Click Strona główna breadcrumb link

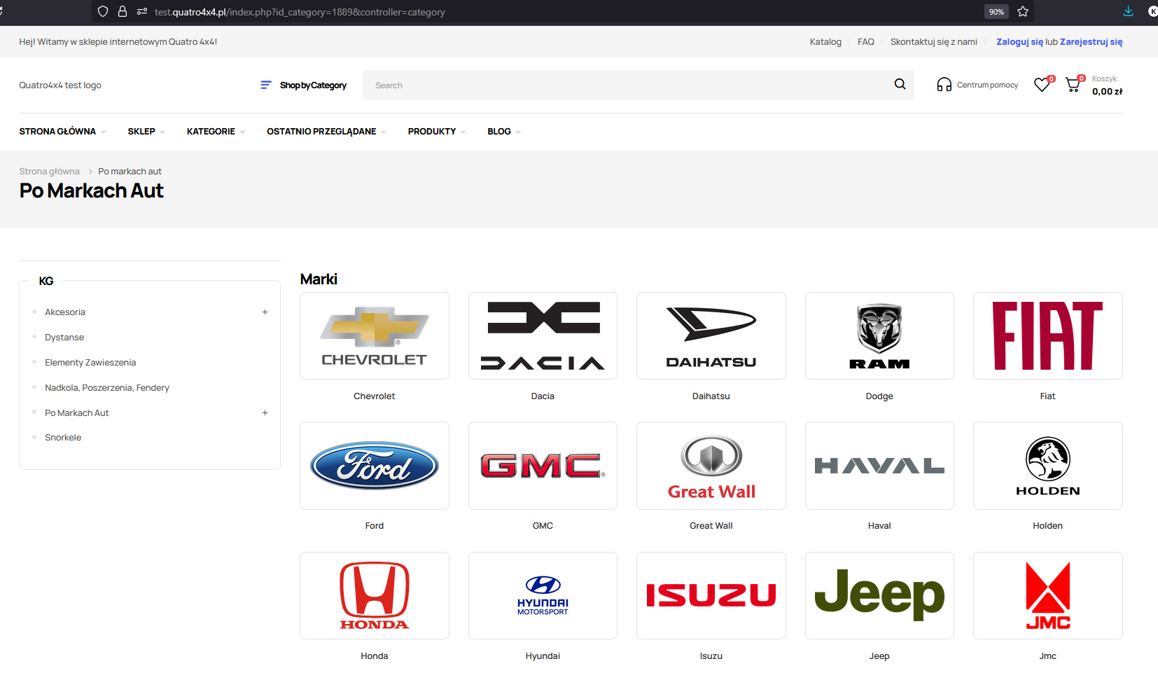click(49, 172)
